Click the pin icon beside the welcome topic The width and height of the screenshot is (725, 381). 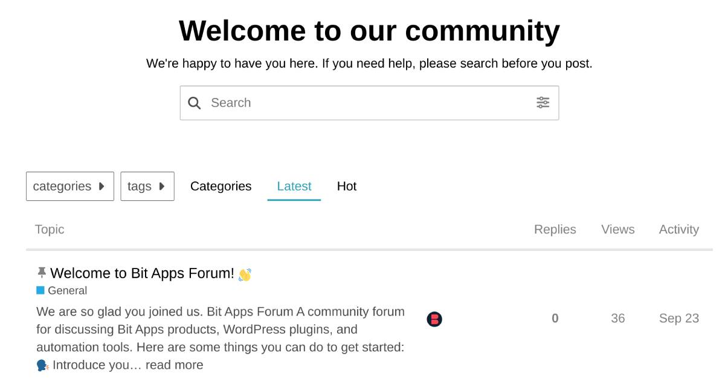point(41,272)
